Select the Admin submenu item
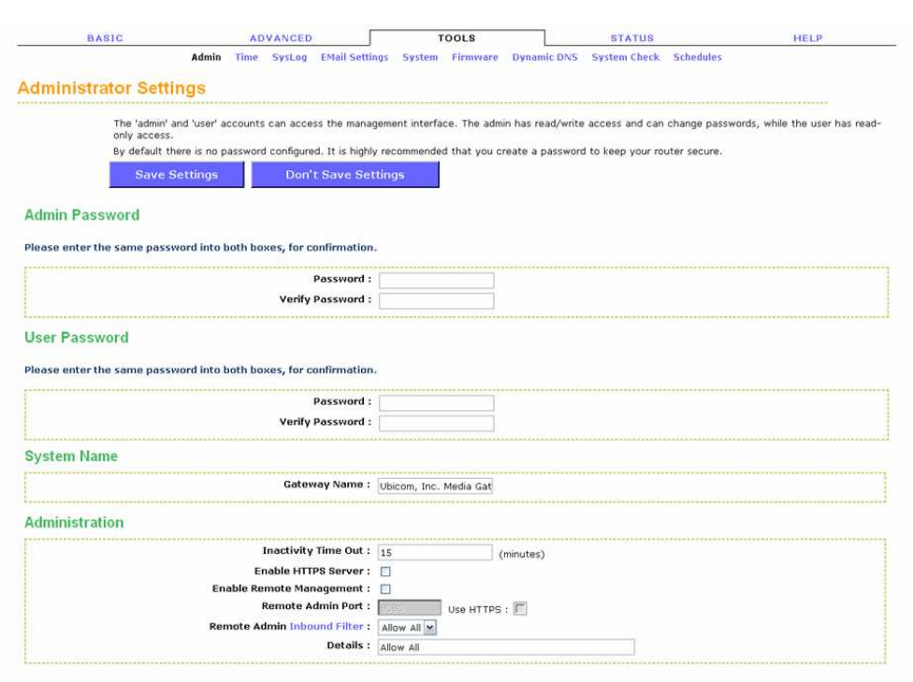The width and height of the screenshot is (913, 682). [x=206, y=57]
